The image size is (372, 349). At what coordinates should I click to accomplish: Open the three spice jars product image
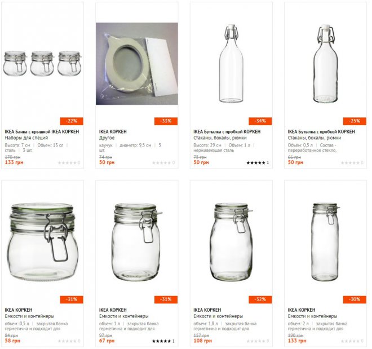42,63
